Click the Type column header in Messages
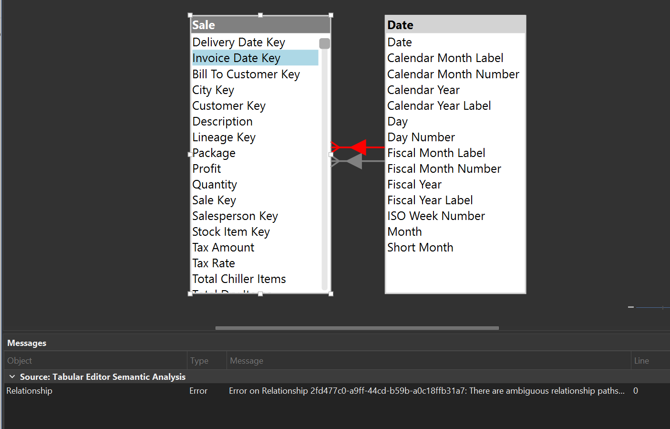The height and width of the screenshot is (429, 670). coord(199,360)
